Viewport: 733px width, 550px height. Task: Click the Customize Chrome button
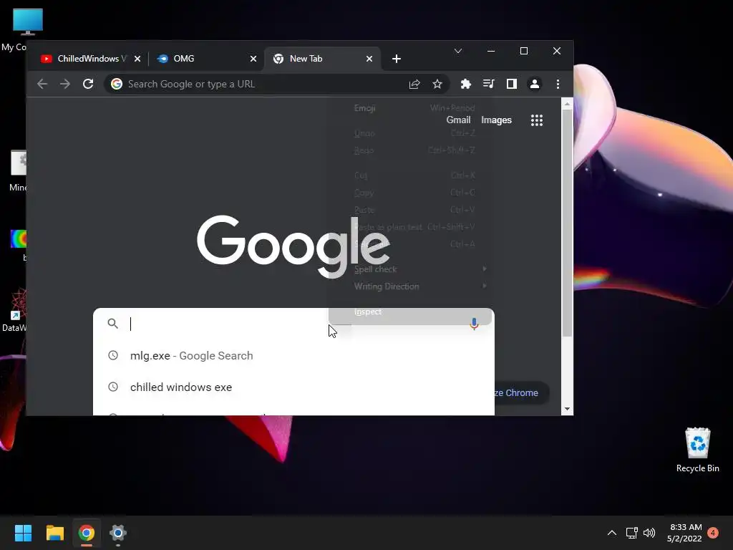[521, 393]
